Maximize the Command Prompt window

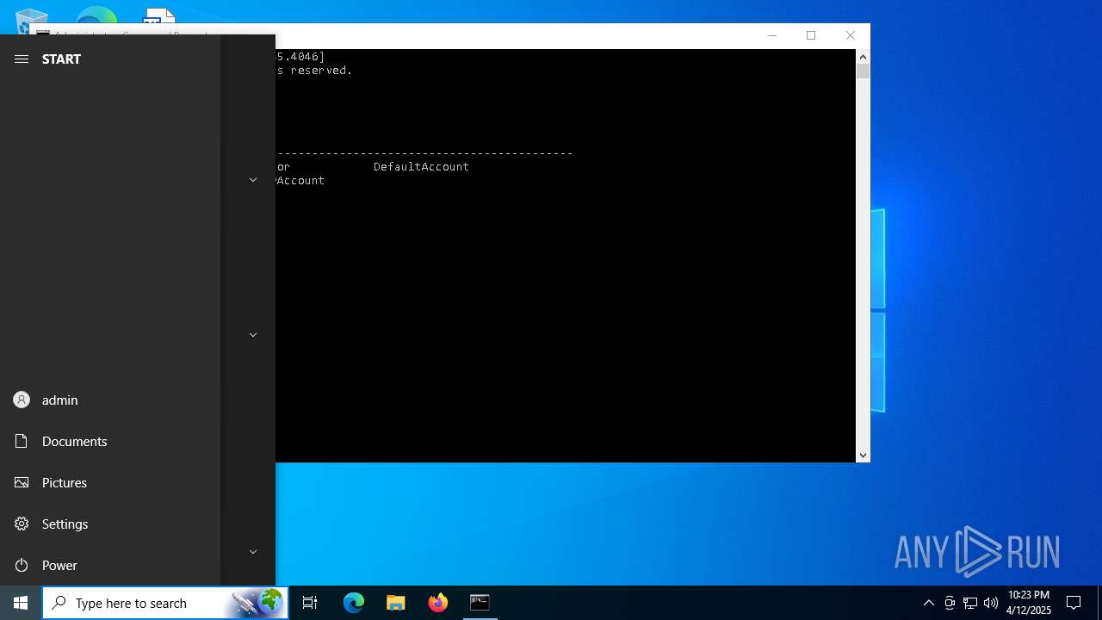click(811, 35)
